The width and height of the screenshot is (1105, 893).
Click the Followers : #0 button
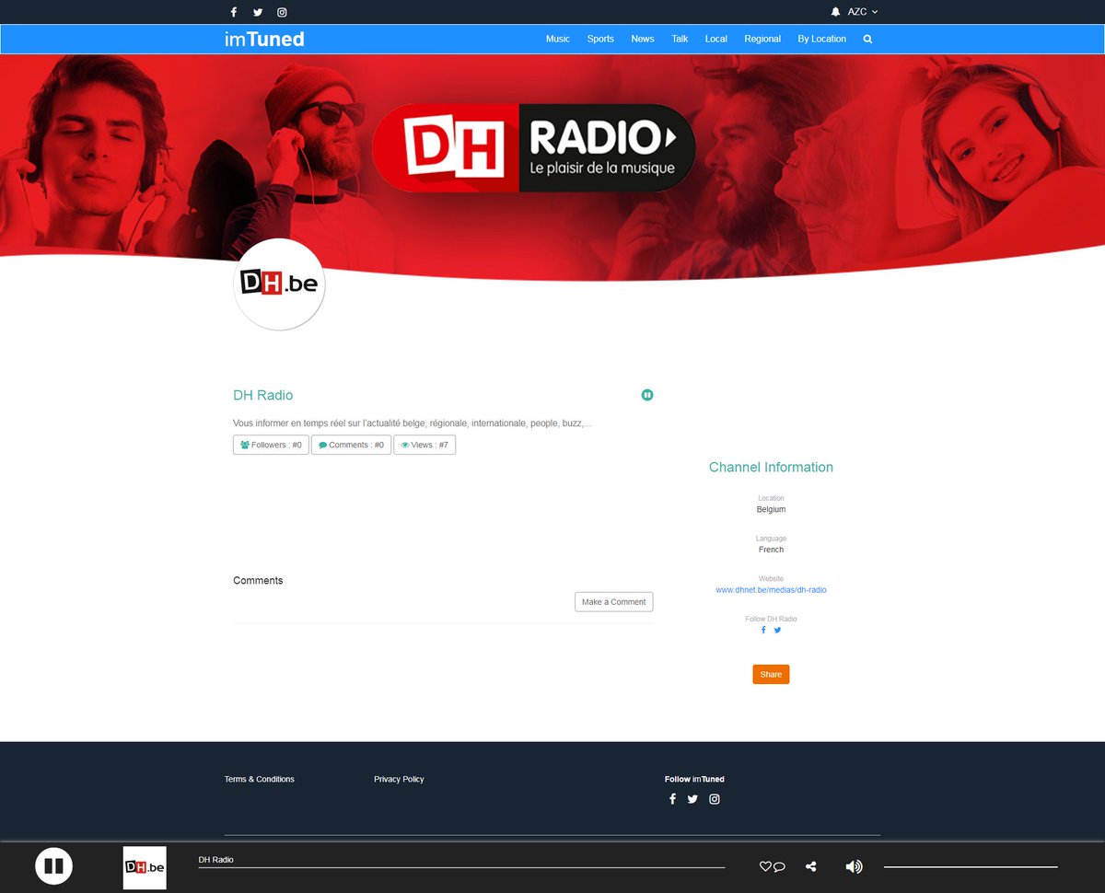click(x=271, y=445)
